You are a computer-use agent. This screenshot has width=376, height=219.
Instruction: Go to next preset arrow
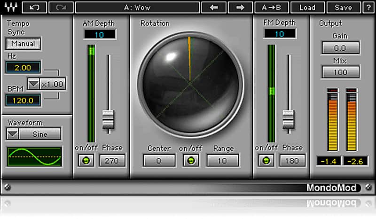[240, 8]
